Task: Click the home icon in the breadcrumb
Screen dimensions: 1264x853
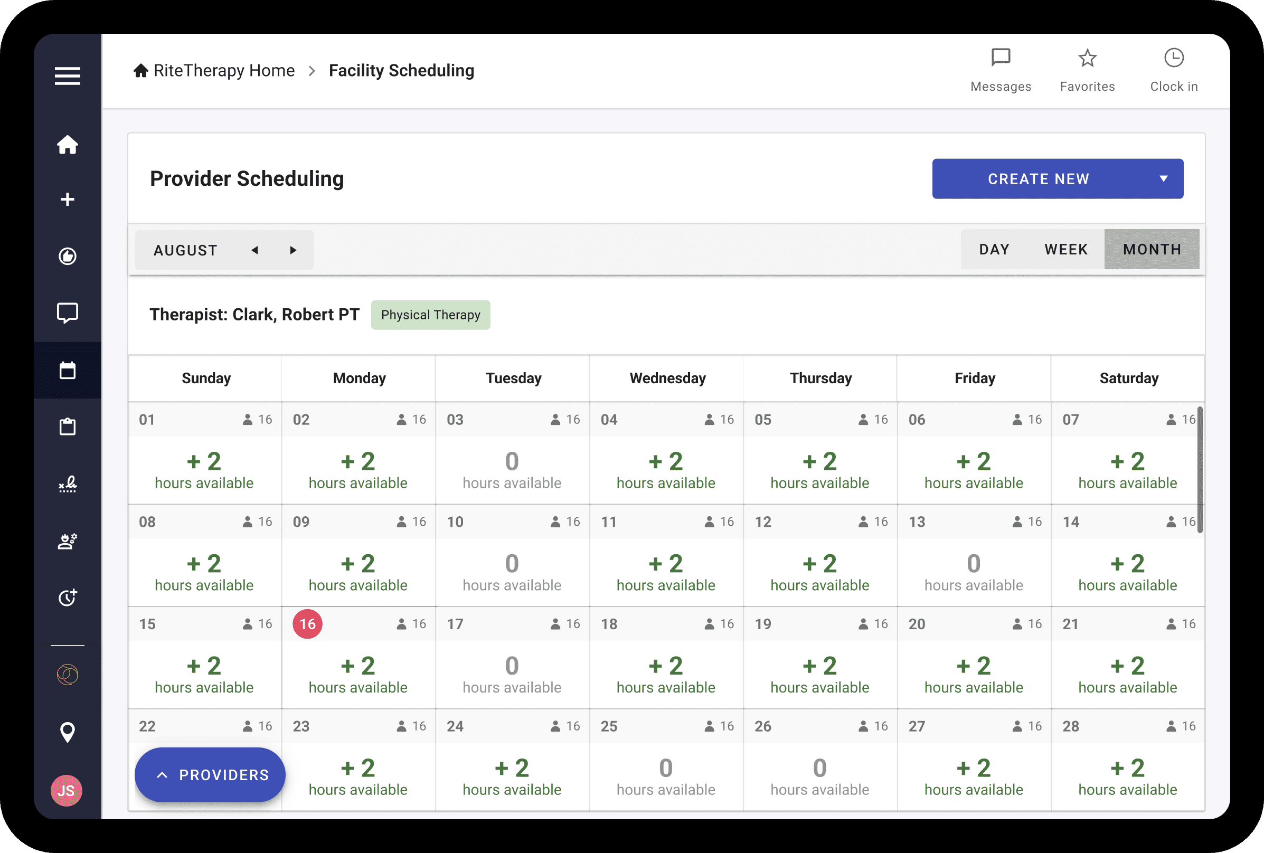Action: [141, 71]
